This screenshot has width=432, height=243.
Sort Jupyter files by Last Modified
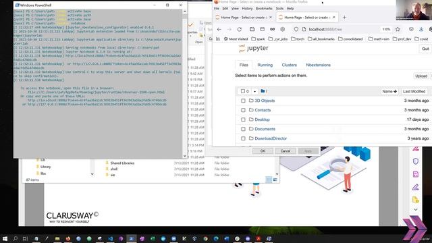click(x=414, y=91)
